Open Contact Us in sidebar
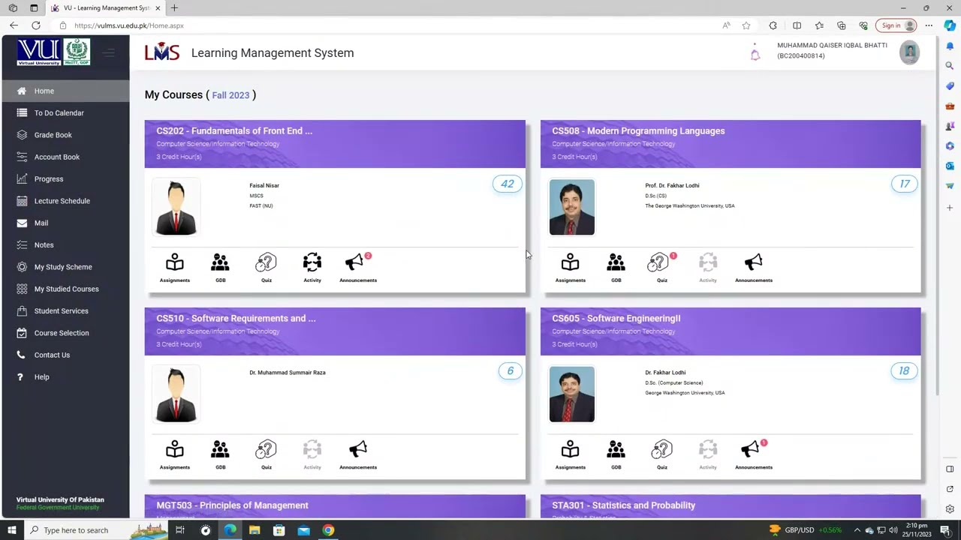Image resolution: width=961 pixels, height=540 pixels. (x=65, y=355)
